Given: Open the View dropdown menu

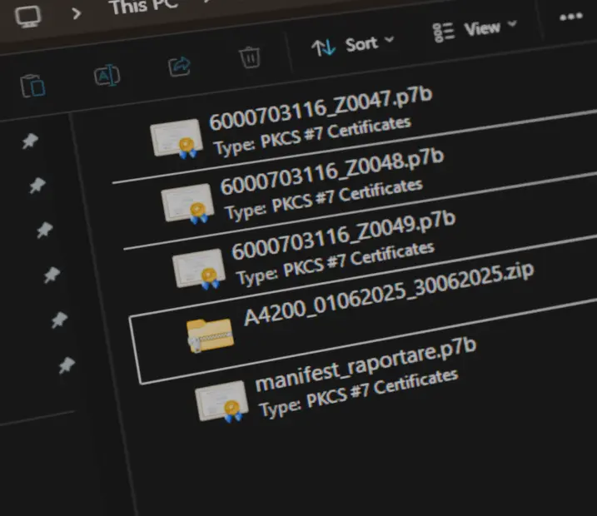Looking at the screenshot, I should [475, 31].
